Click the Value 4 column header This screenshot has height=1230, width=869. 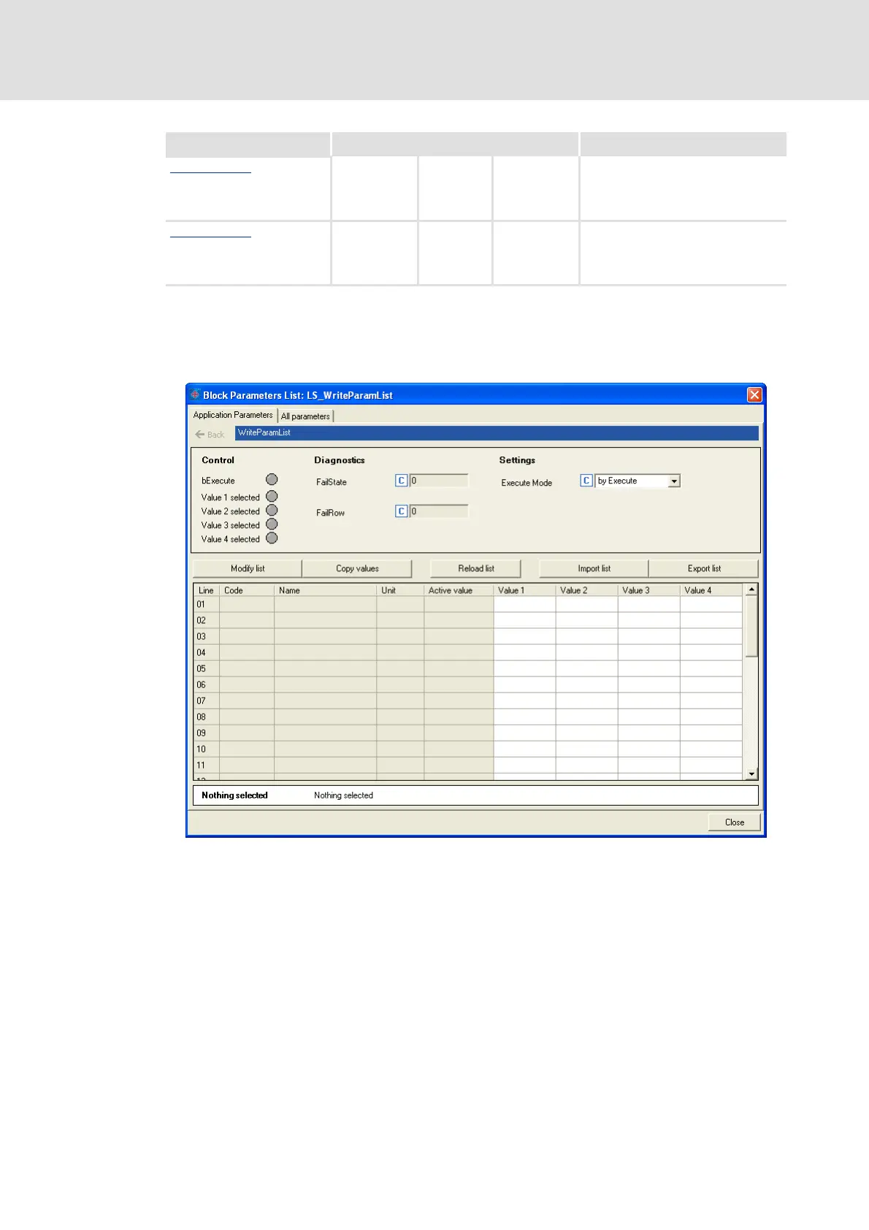(711, 590)
